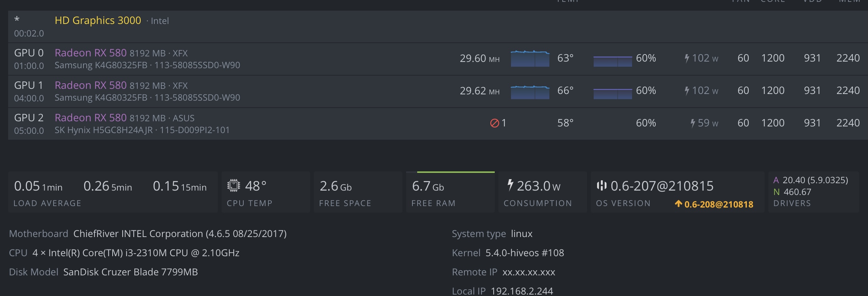This screenshot has height=296, width=868.
Task: Click the asterisk beside HD Graphics 3000
Action: 17,20
